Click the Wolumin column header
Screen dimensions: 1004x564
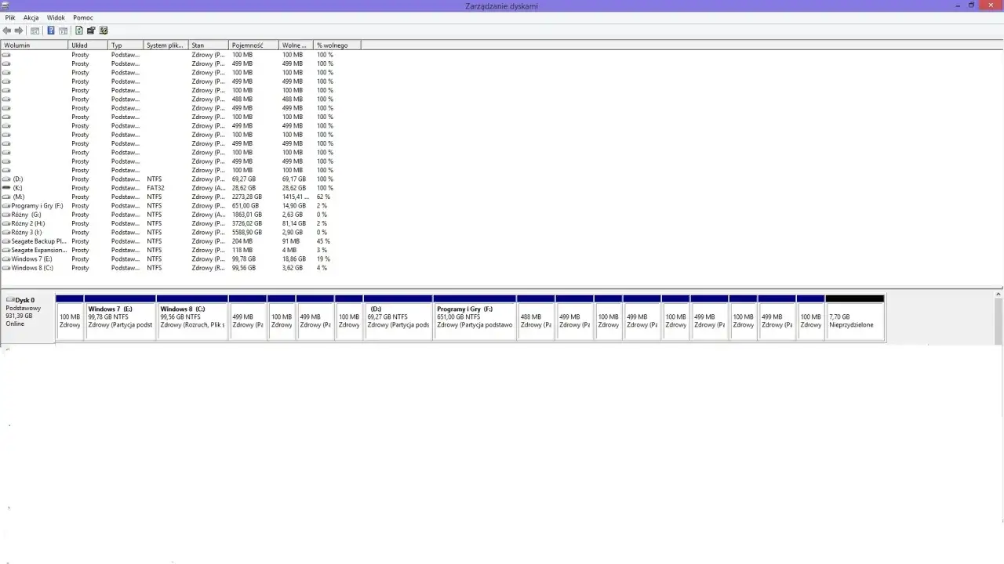click(35, 45)
